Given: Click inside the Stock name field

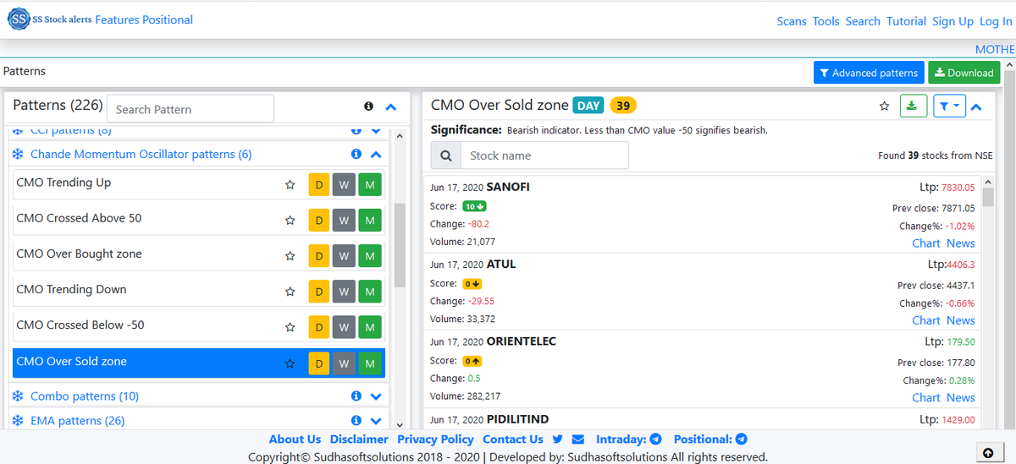Looking at the screenshot, I should click(544, 156).
